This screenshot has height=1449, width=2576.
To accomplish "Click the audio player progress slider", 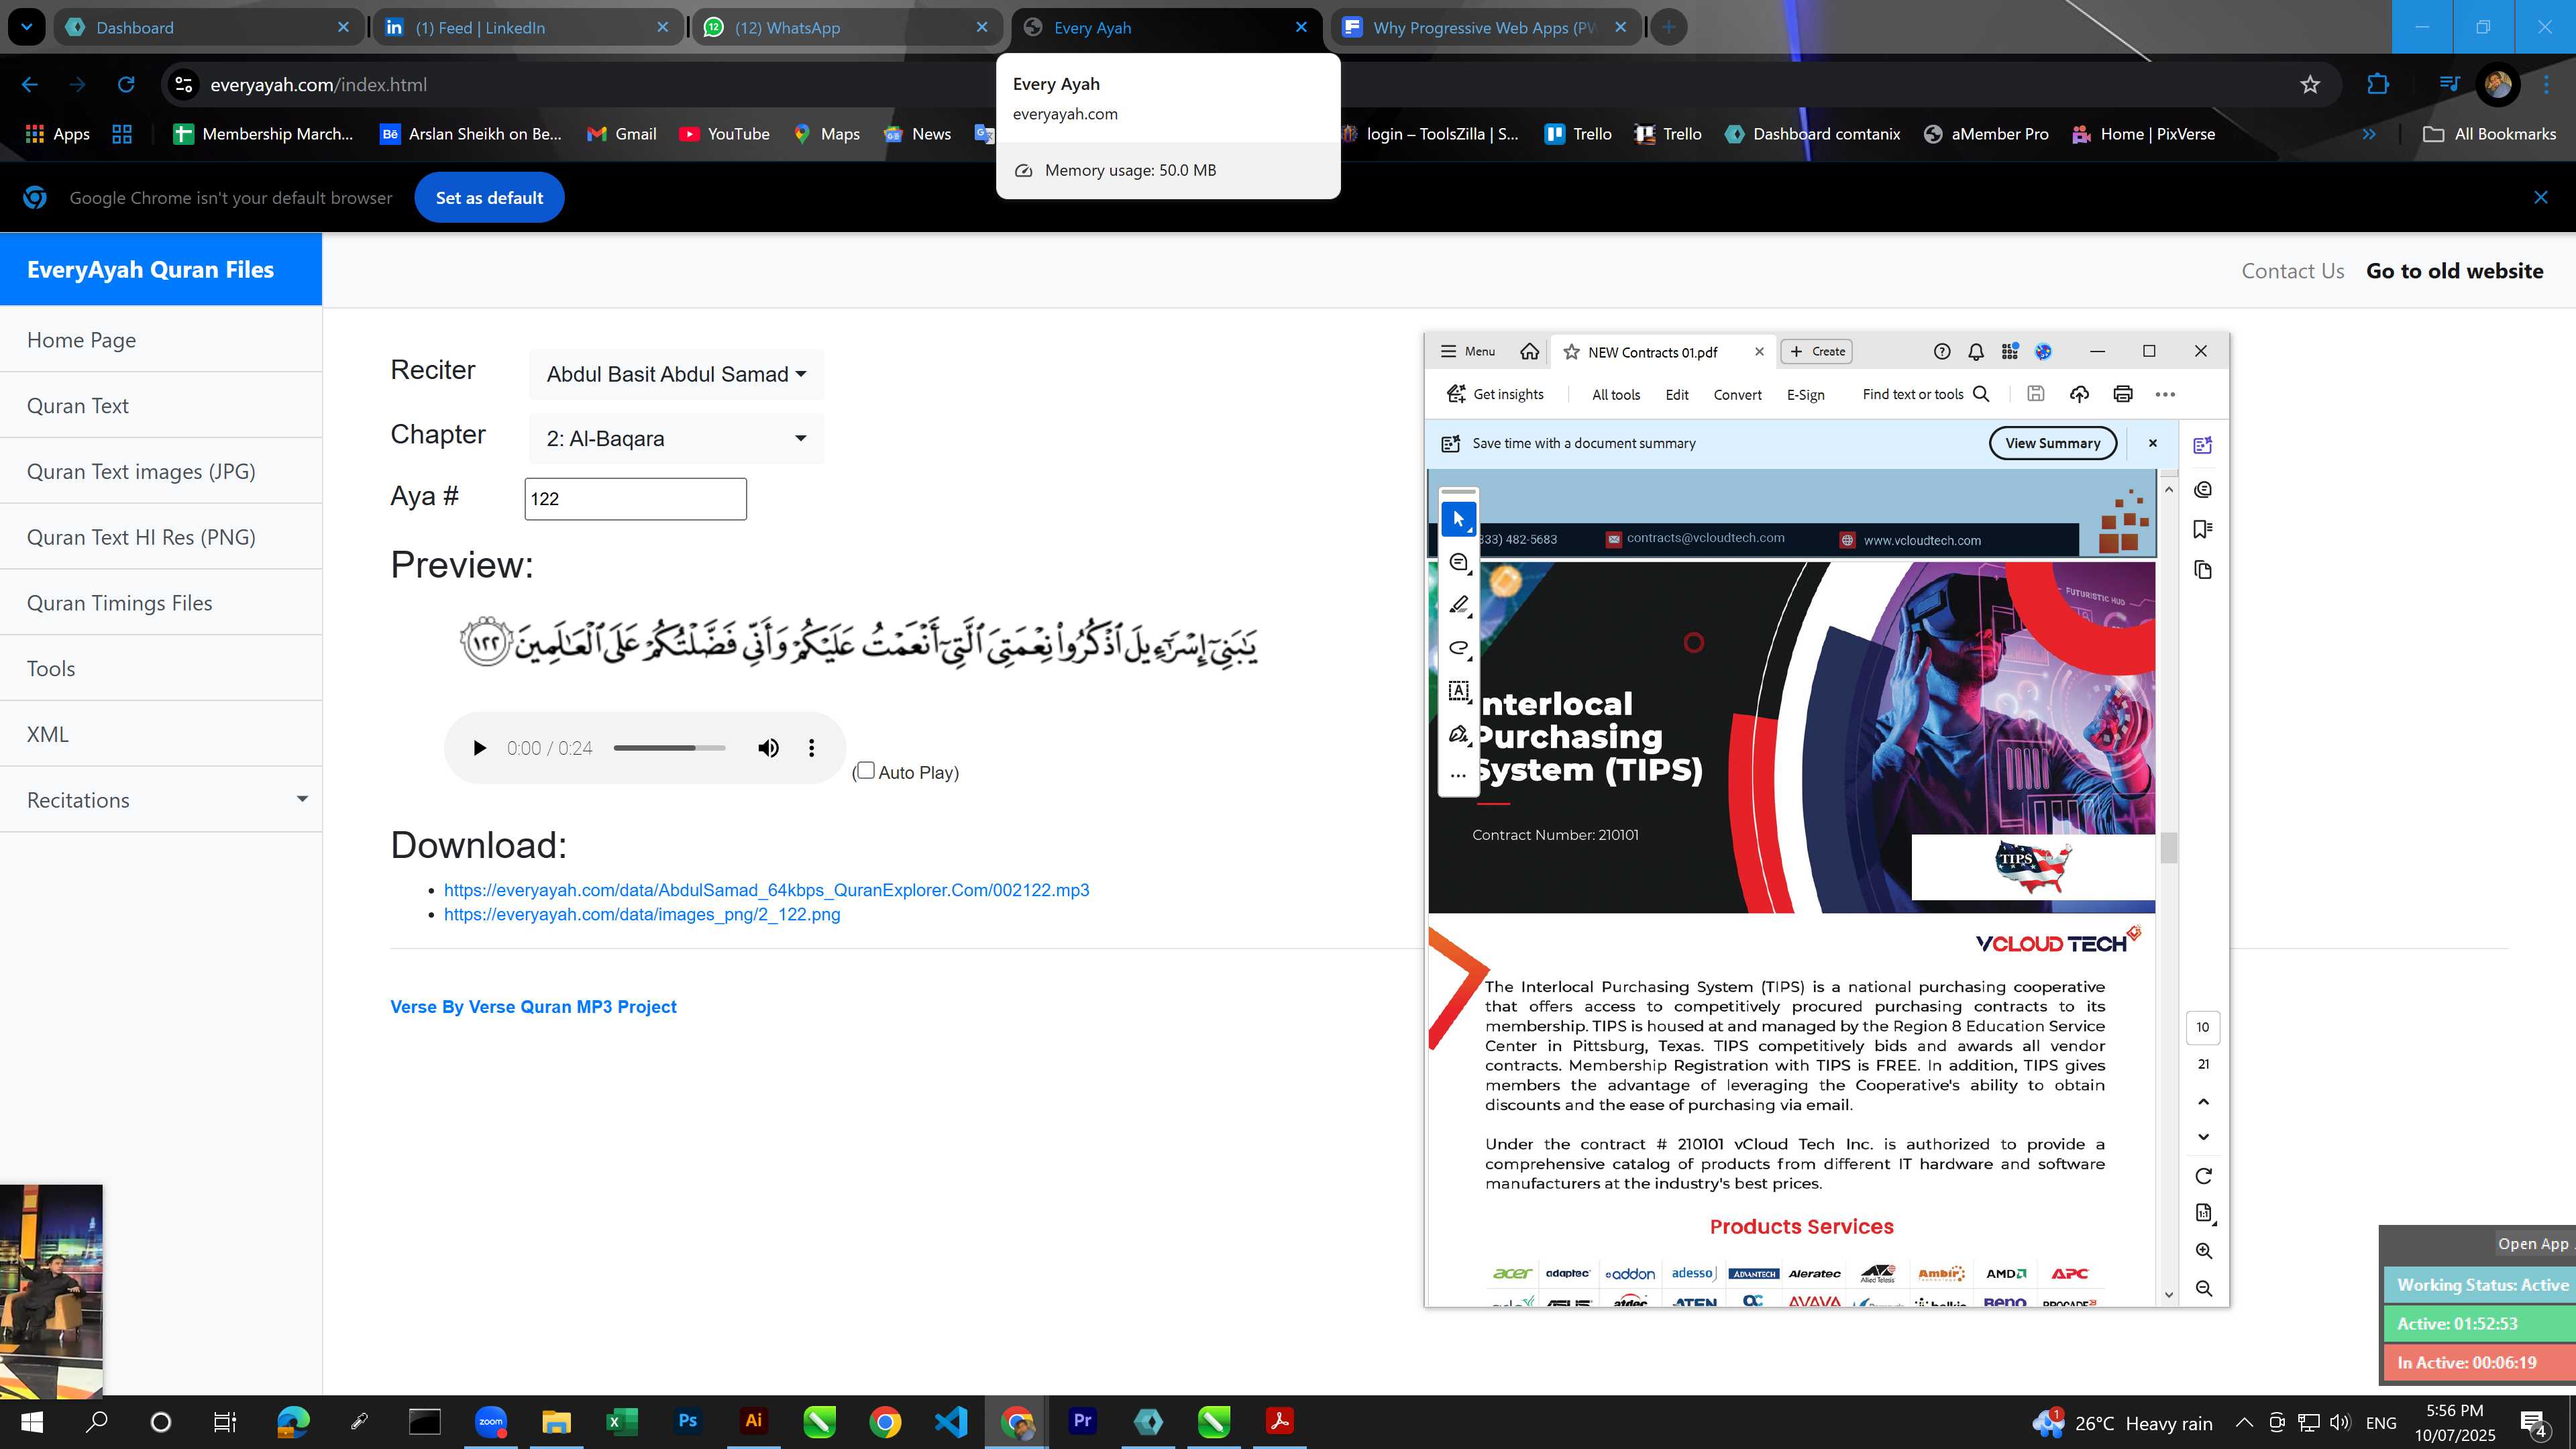I will click(x=669, y=748).
